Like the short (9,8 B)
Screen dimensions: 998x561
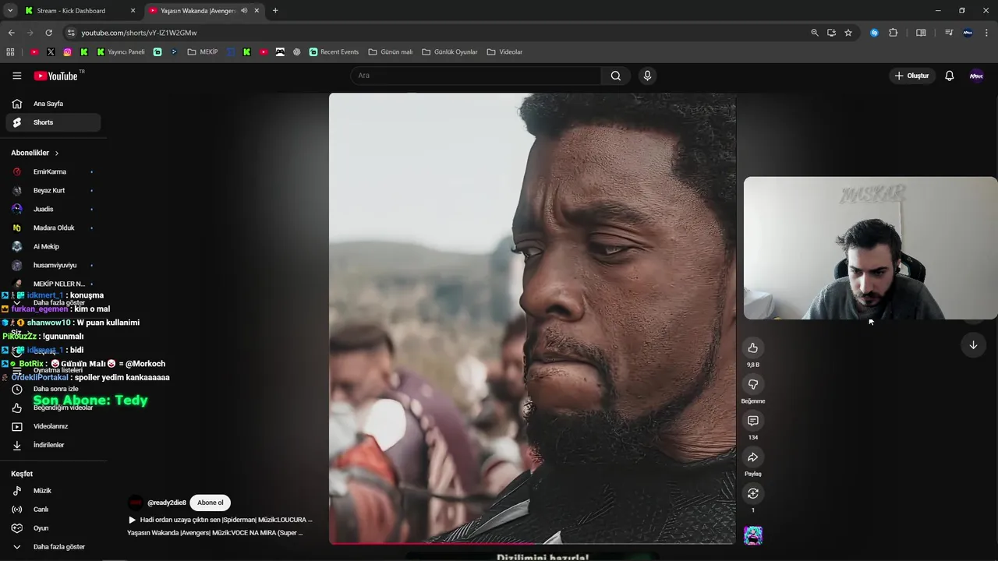[752, 348]
